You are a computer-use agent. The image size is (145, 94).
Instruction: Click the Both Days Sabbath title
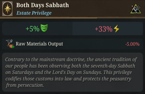(x=43, y=5)
